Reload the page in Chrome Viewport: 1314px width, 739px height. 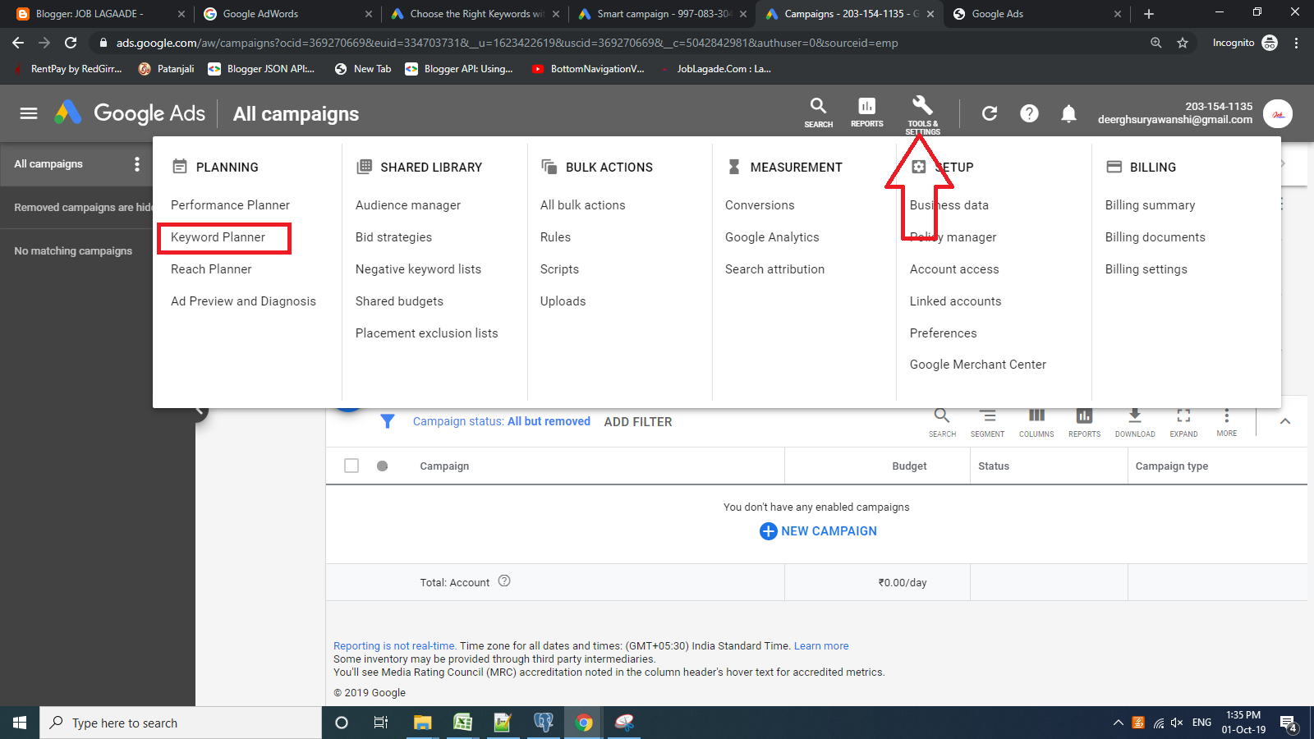(x=71, y=43)
